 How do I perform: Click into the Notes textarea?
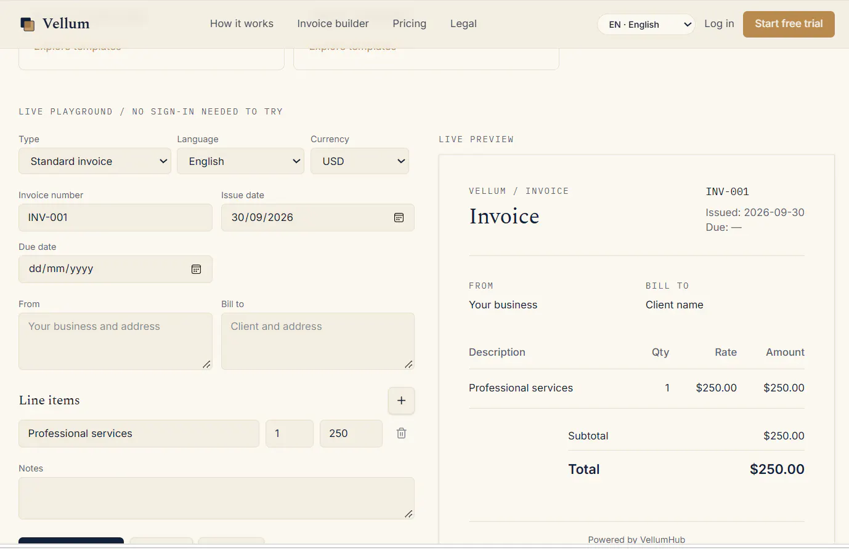(x=216, y=499)
